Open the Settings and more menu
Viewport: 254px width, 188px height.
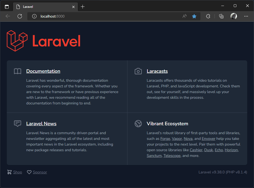(246, 16)
